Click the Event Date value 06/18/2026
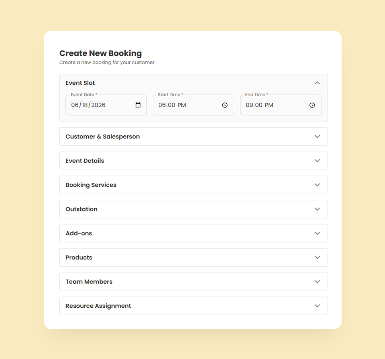 point(88,105)
